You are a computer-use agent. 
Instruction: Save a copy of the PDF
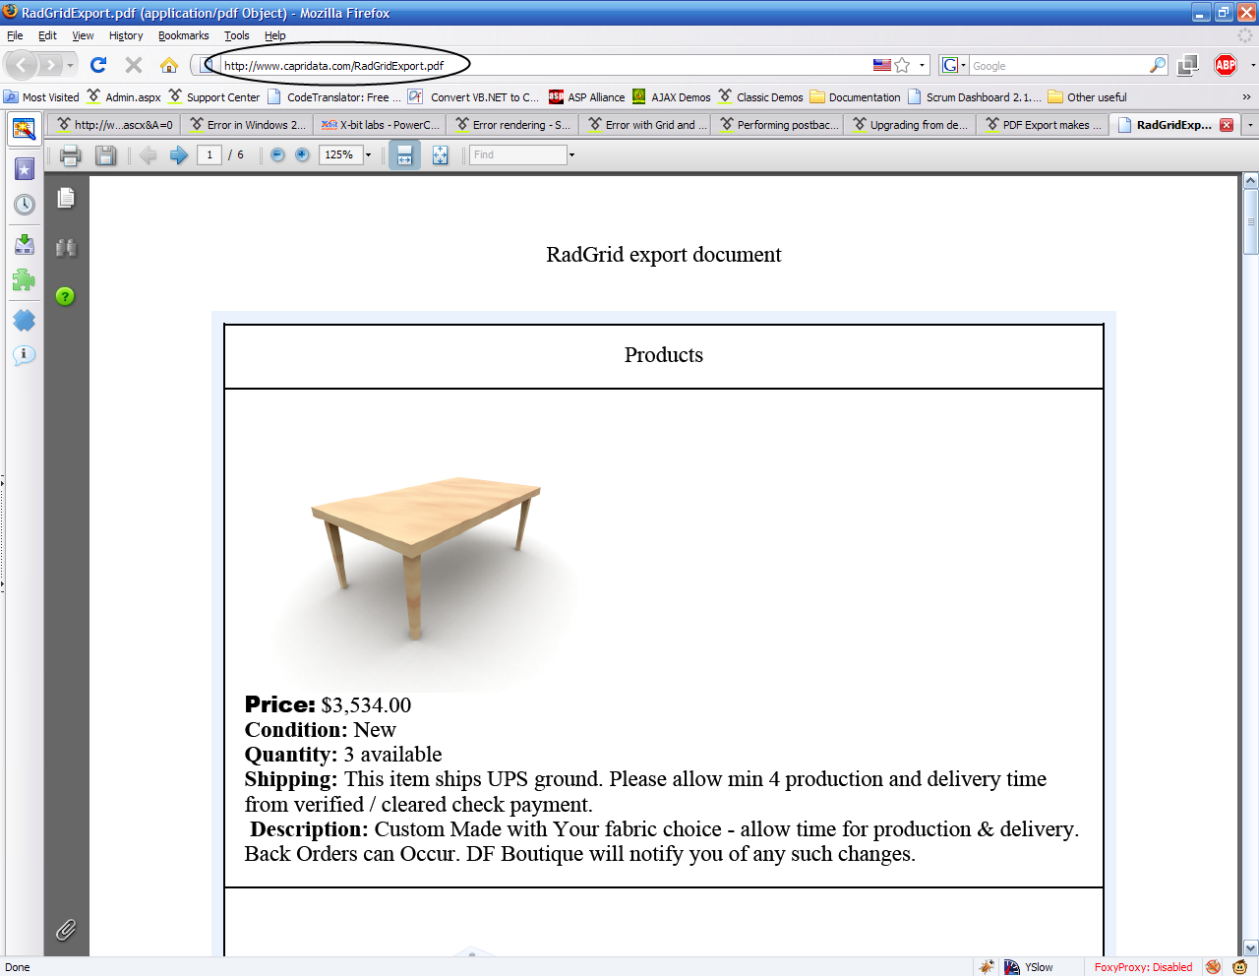(x=105, y=154)
